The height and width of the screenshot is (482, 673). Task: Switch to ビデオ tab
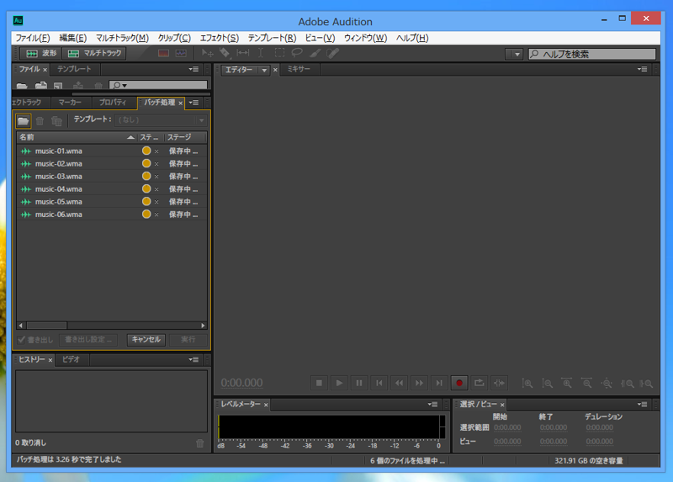(x=72, y=360)
